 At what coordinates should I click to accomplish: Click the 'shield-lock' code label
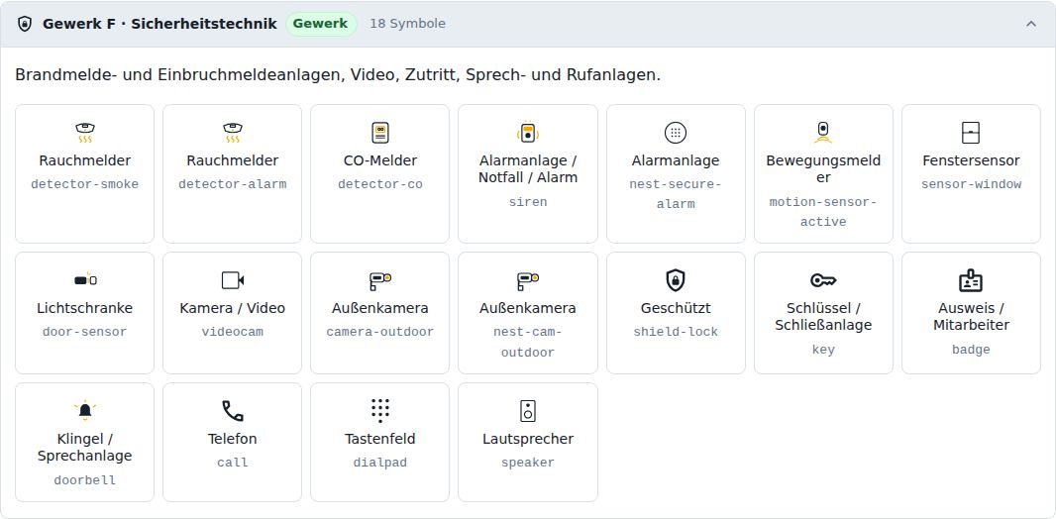coord(676,332)
